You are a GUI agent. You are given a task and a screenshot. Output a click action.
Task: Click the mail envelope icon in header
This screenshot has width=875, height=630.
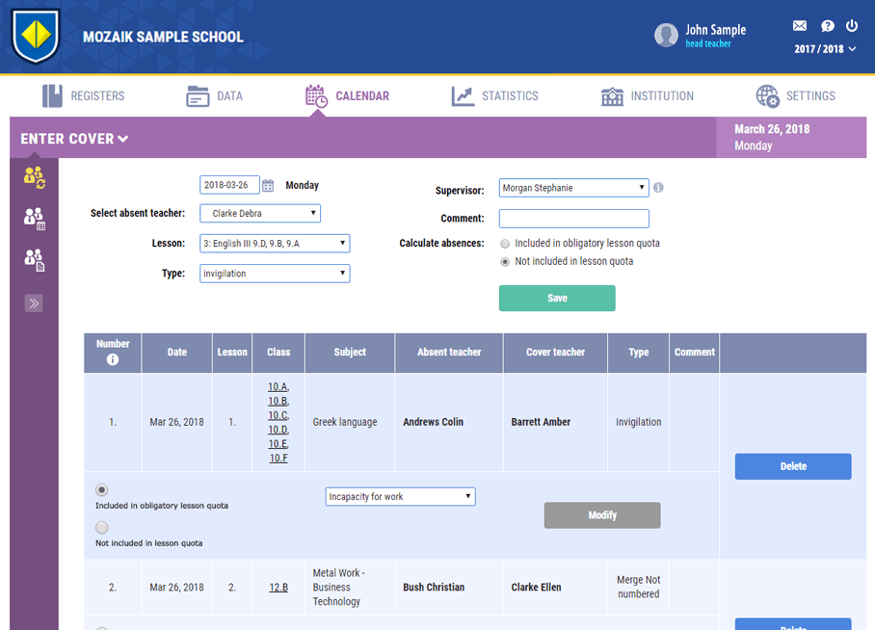(800, 26)
